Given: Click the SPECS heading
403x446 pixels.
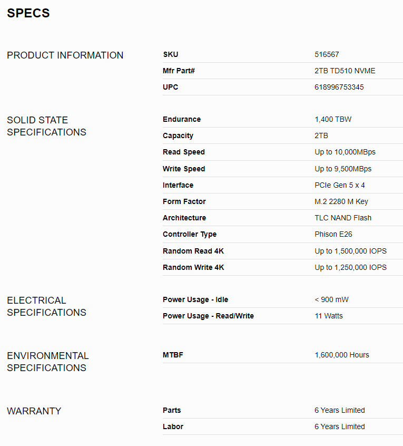Looking at the screenshot, I should pyautogui.click(x=28, y=14).
